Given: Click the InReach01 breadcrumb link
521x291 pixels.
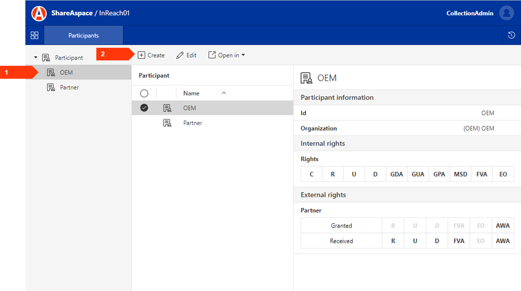Looking at the screenshot, I should (114, 13).
